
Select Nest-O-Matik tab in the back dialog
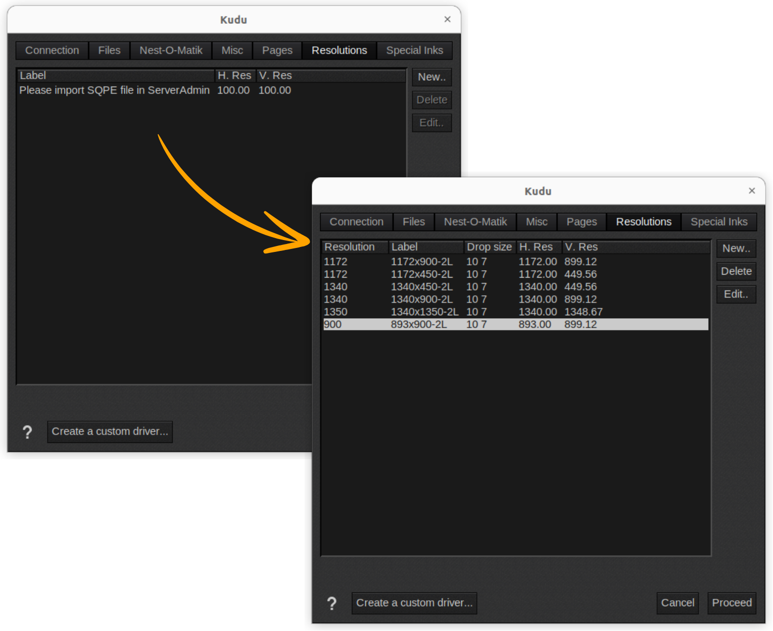point(171,50)
